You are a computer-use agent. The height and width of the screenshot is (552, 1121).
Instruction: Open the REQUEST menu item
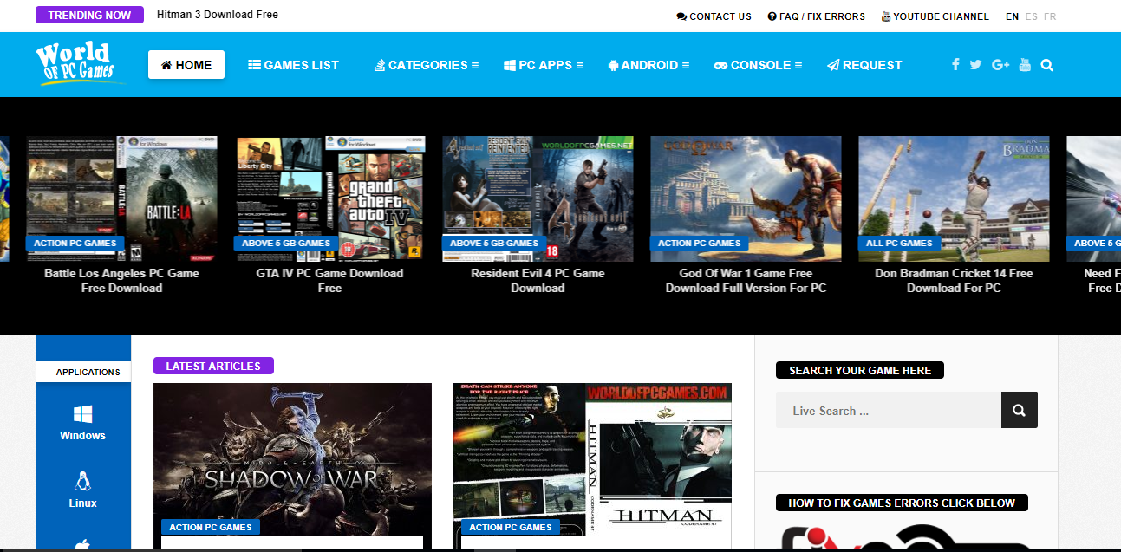click(x=864, y=65)
